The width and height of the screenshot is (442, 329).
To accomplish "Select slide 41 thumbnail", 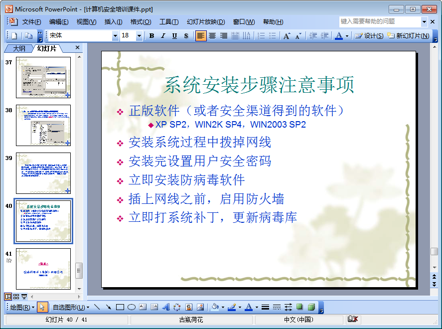I will pos(43,269).
